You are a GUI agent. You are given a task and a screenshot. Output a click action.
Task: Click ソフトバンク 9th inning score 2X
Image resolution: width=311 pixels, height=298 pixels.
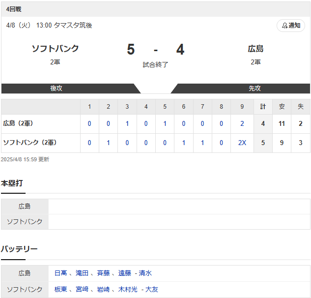[242, 143]
